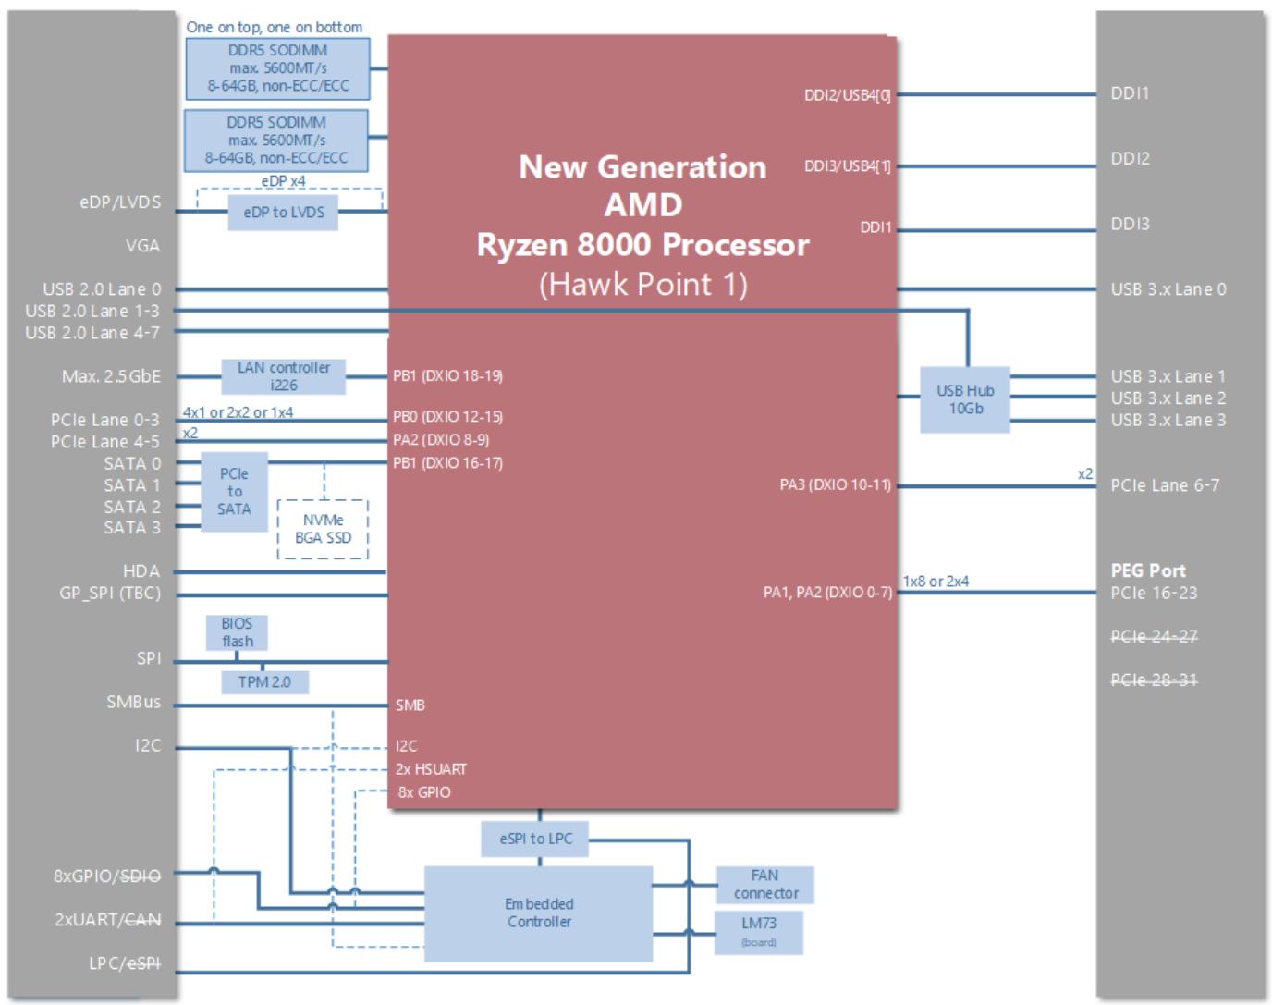Viewport: 1272px width, 1005px height.
Task: Click the PCIe to SATA bridge block
Action: point(234,491)
